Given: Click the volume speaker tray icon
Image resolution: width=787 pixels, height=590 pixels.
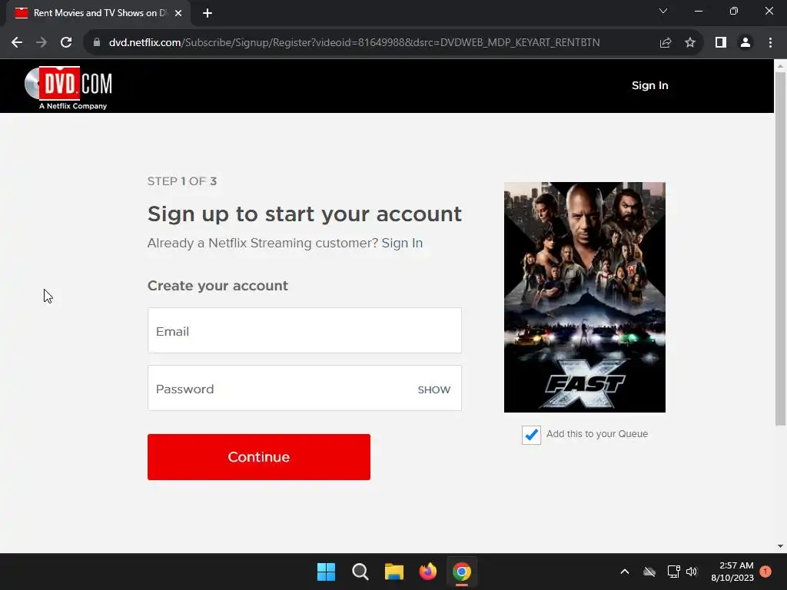Looking at the screenshot, I should [x=692, y=572].
